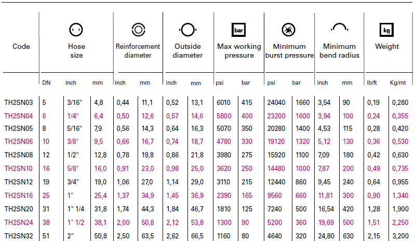Image resolution: width=416 pixels, height=241 pixels.
Task: Click the outside diameter circle icon
Action: (187, 30)
